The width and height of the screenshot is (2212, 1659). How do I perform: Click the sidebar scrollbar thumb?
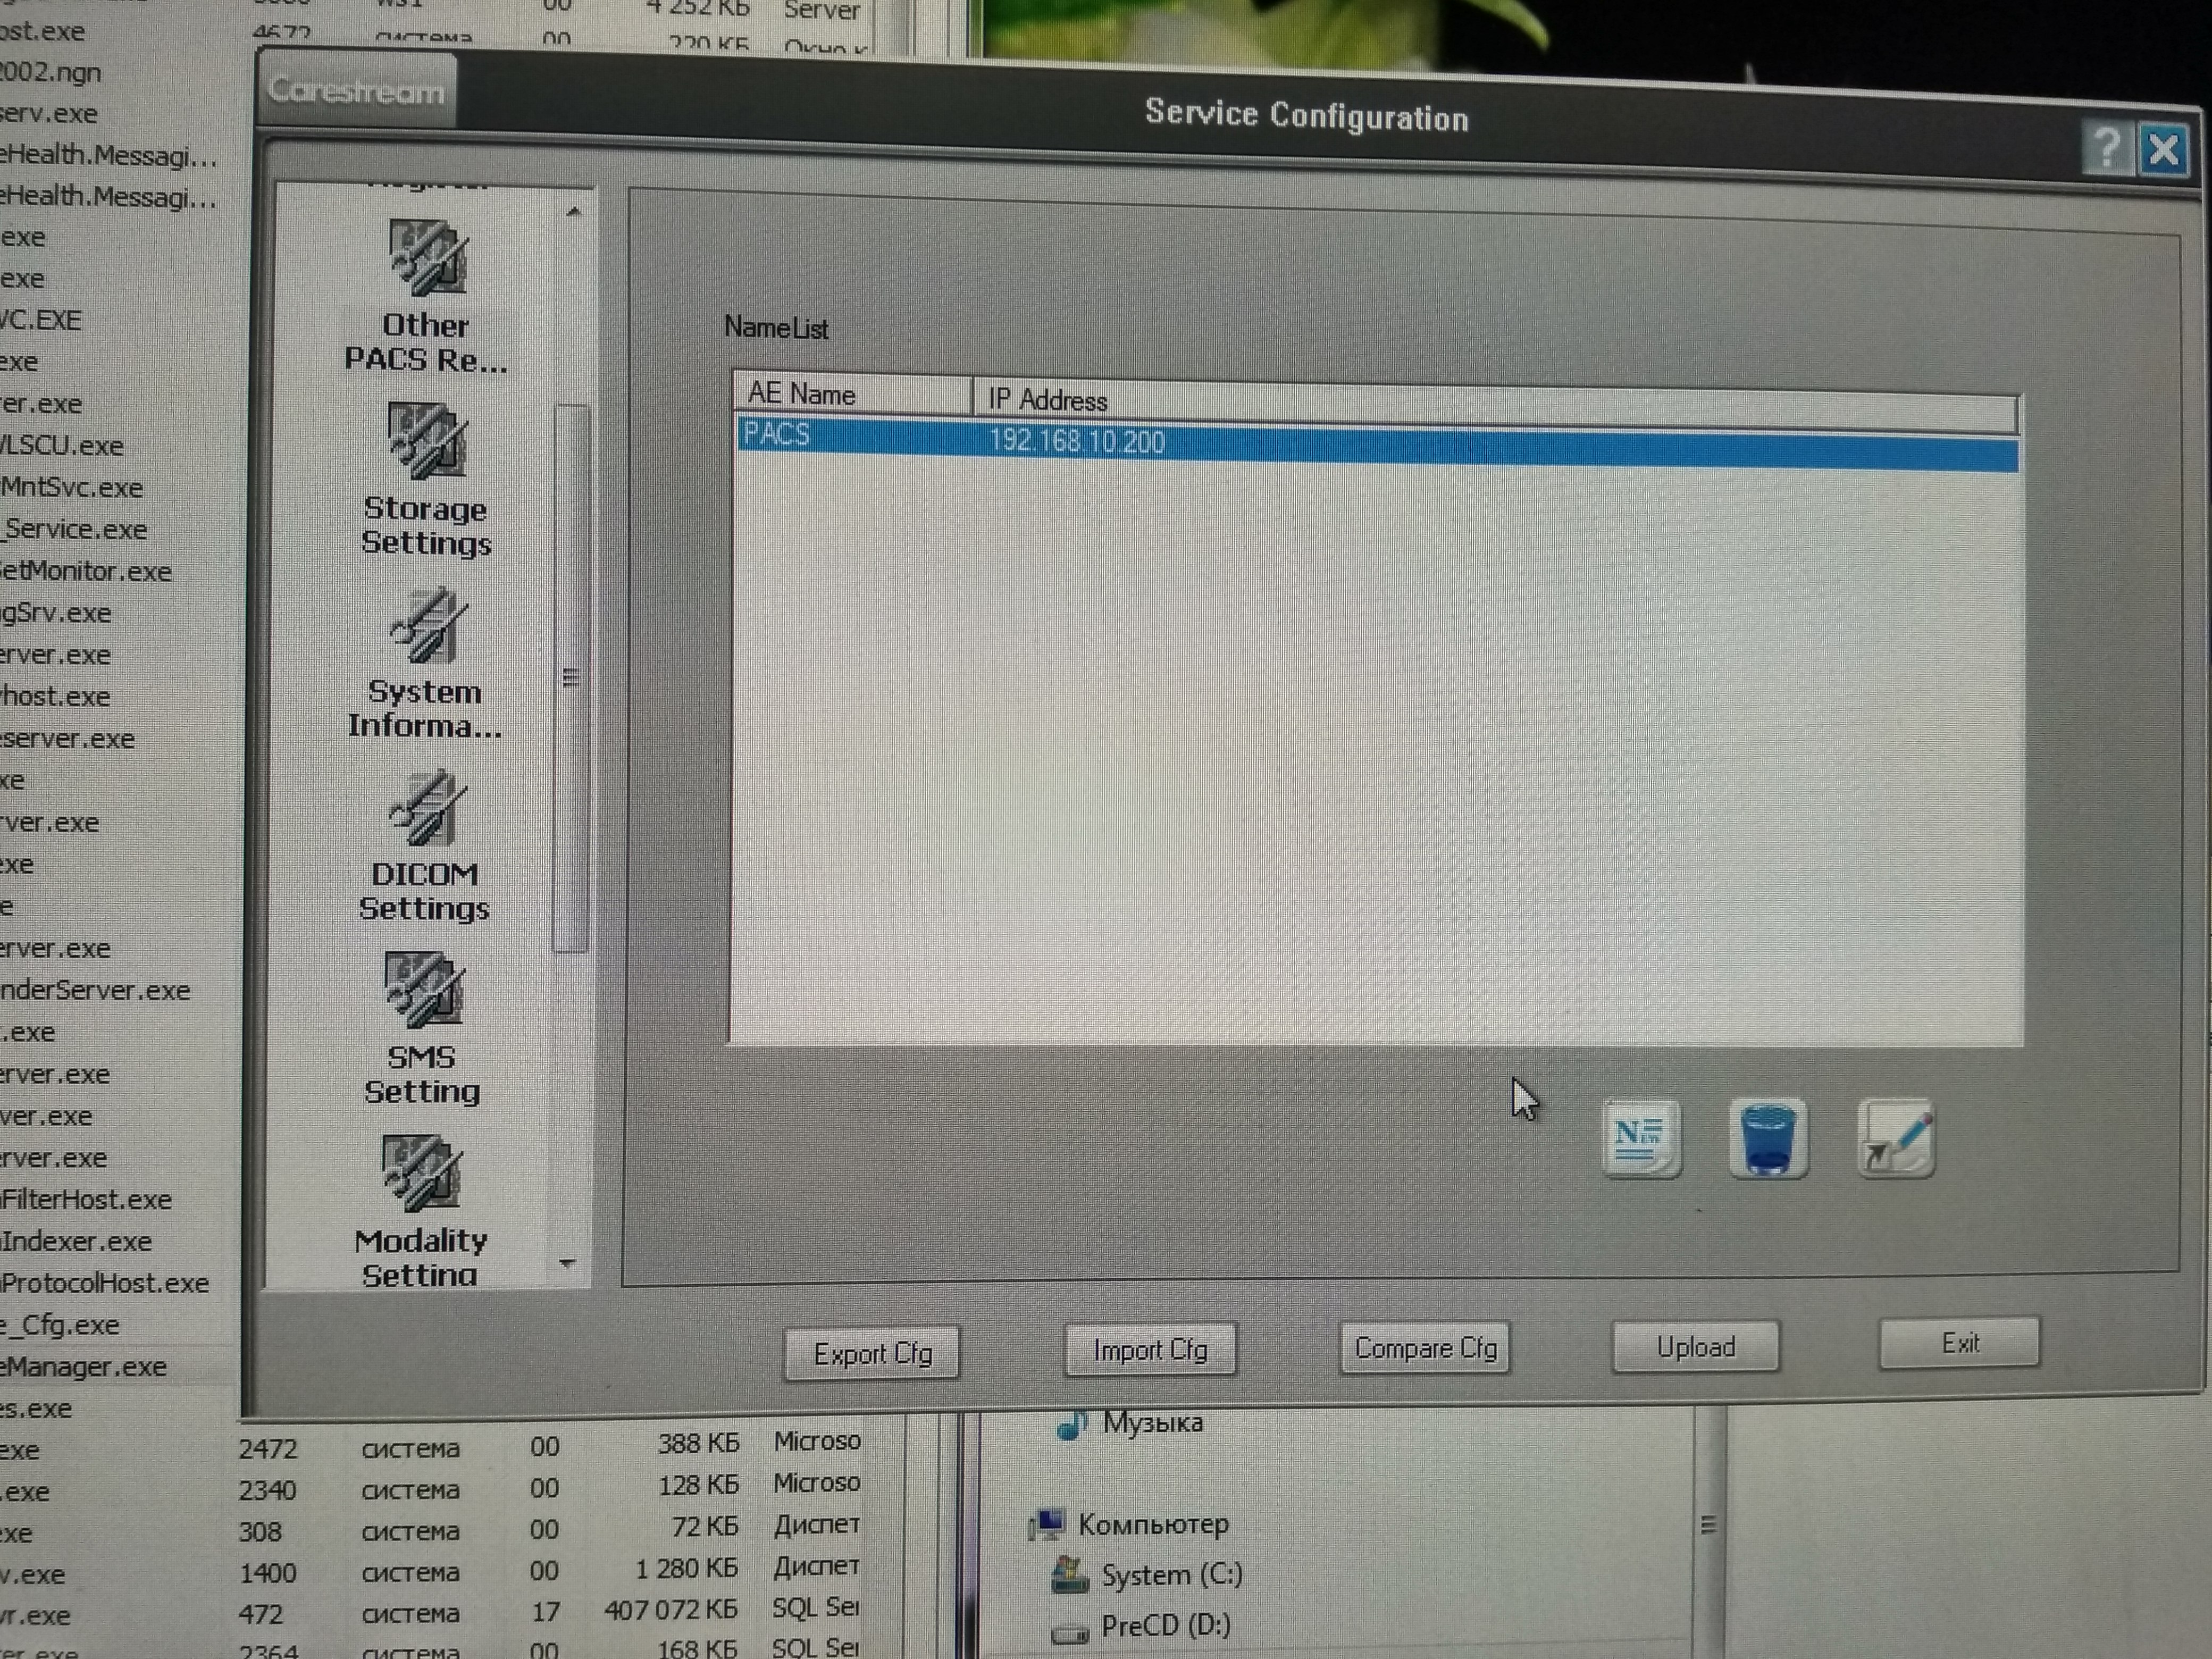tap(571, 678)
